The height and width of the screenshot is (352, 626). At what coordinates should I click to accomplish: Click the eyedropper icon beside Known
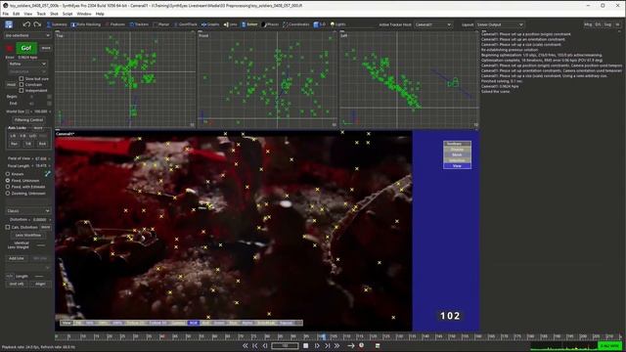(x=48, y=174)
